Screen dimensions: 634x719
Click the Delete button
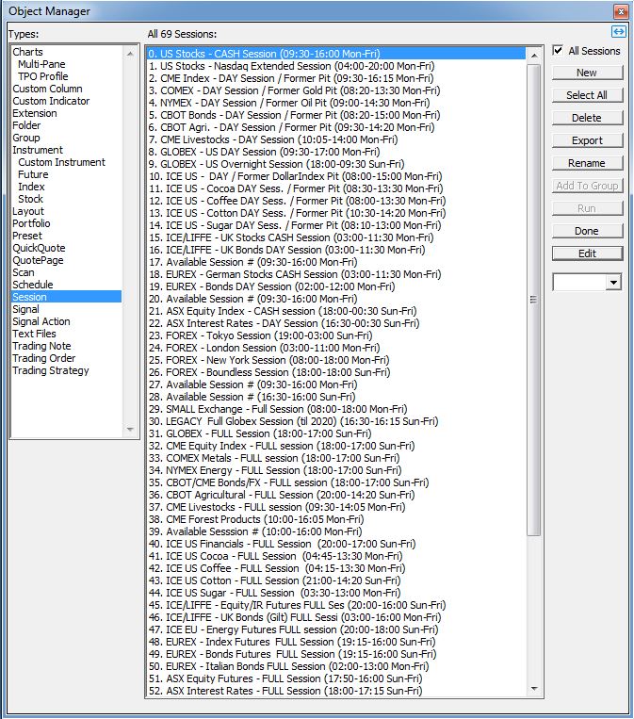[x=587, y=118]
